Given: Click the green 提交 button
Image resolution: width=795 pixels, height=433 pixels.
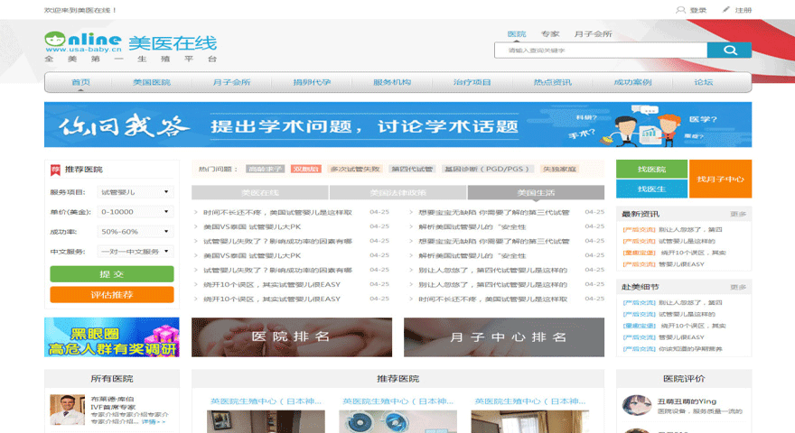Looking at the screenshot, I should click(112, 274).
